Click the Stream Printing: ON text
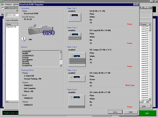This screenshot has width=158, height=118. pos(33,79)
